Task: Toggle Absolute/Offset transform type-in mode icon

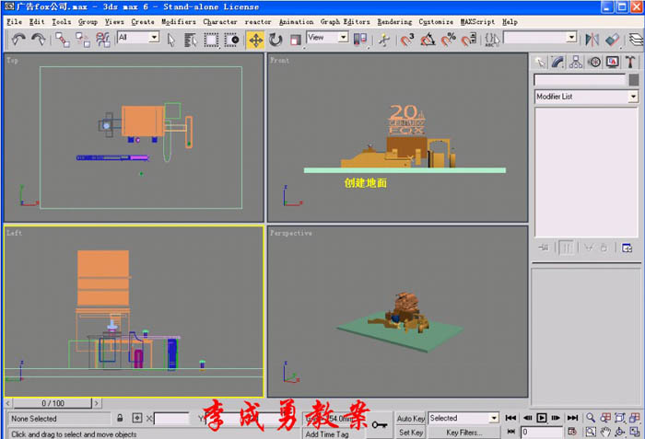Action: (137, 419)
